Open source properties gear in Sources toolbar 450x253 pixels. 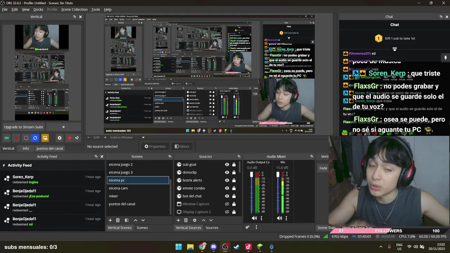coord(195,220)
